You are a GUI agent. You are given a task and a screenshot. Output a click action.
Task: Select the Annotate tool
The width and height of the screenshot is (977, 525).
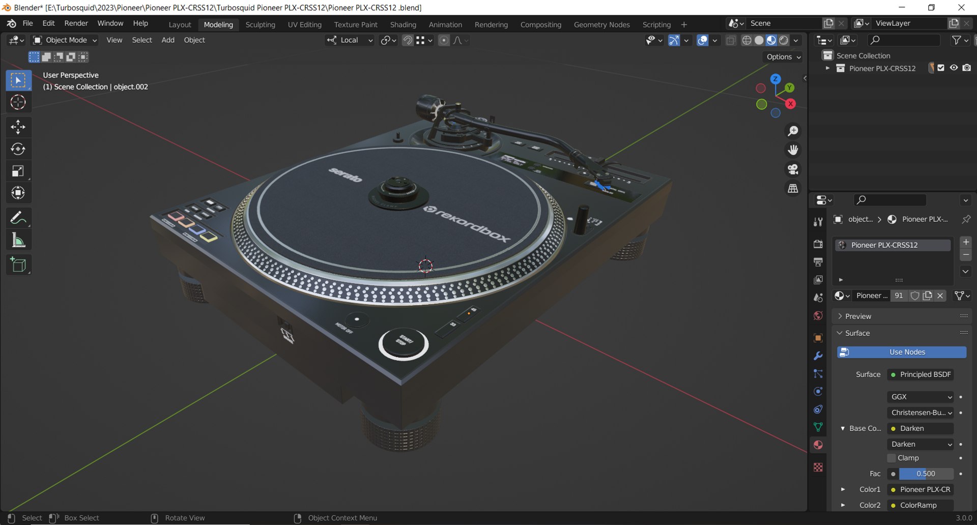[18, 218]
